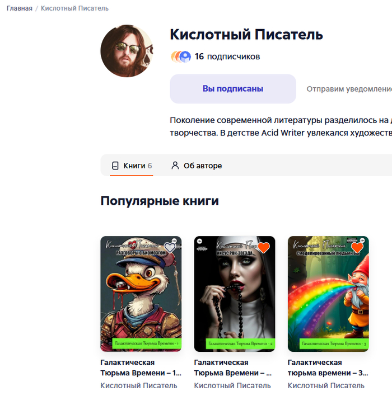392x396 pixels.
Task: Click the person icon beside Об авторе
Action: pyautogui.click(x=175, y=166)
